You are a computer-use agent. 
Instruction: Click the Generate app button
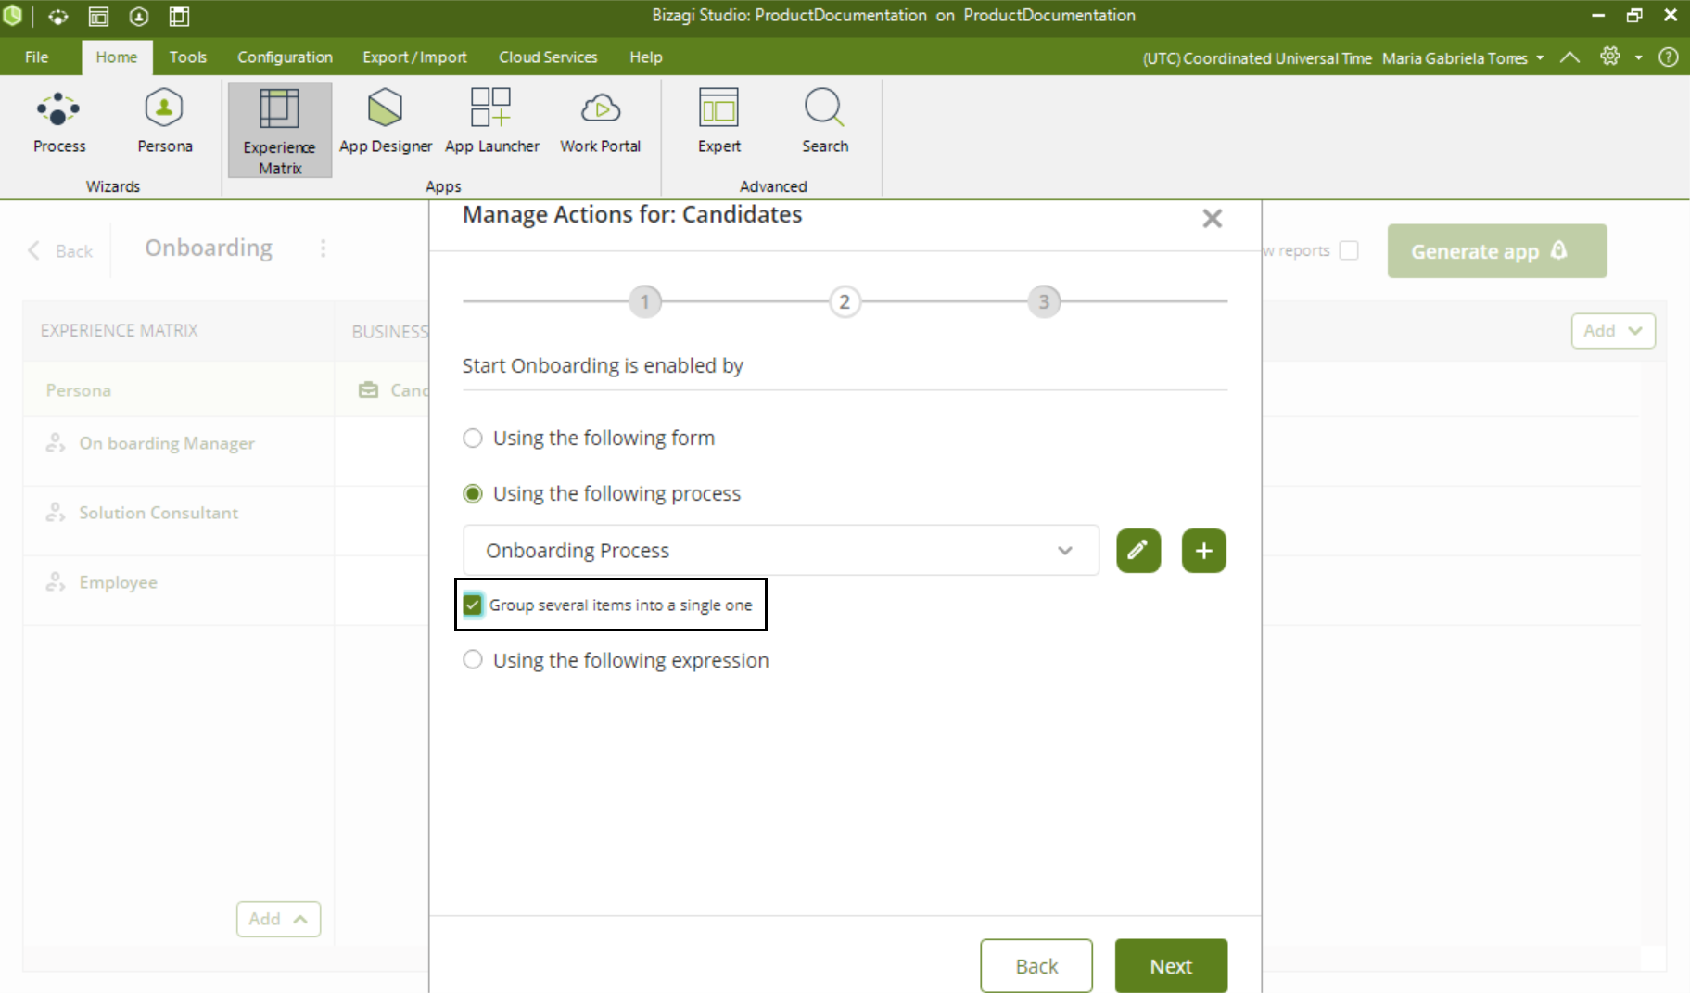tap(1497, 251)
